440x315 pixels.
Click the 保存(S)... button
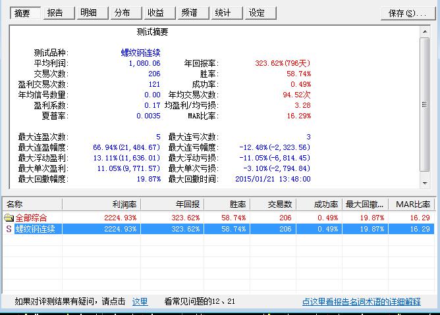[407, 13]
